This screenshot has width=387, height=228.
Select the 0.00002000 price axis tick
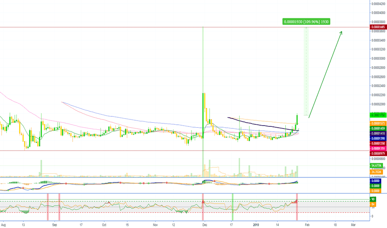tap(379, 104)
